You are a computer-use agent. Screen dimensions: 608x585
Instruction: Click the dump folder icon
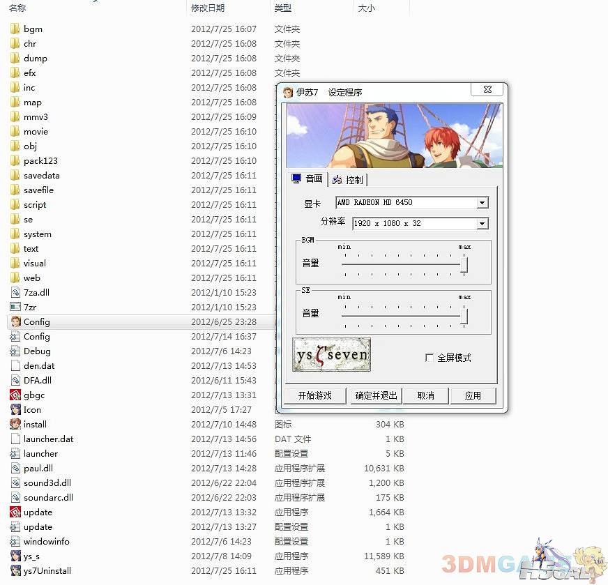[x=15, y=58]
